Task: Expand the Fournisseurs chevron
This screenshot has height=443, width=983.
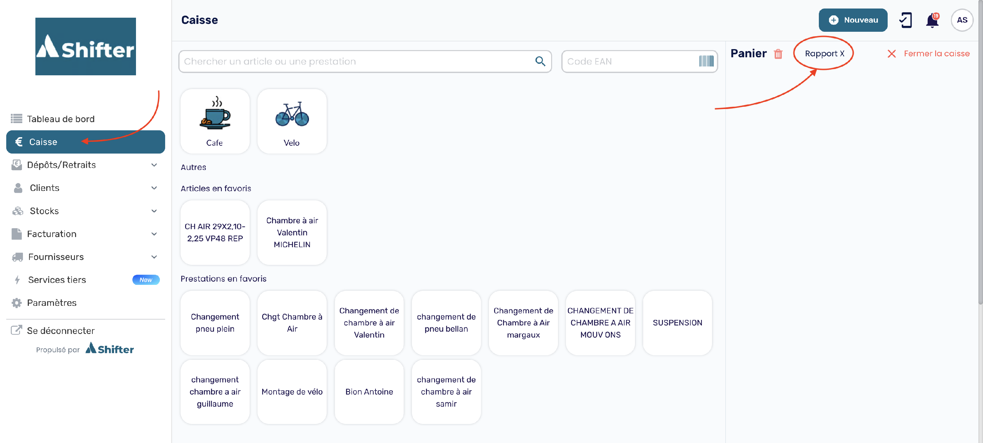Action: tap(154, 257)
